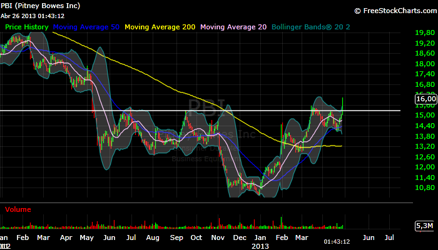Select the Moving Average 20 legend label
This screenshot has height=250, width=438.
233,27
